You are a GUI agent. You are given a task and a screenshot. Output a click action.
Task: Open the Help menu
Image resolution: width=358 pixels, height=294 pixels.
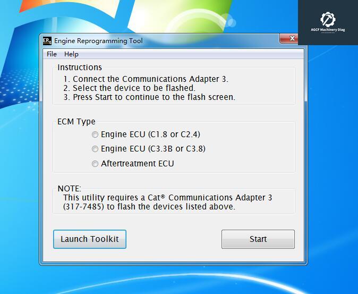pyautogui.click(x=71, y=54)
